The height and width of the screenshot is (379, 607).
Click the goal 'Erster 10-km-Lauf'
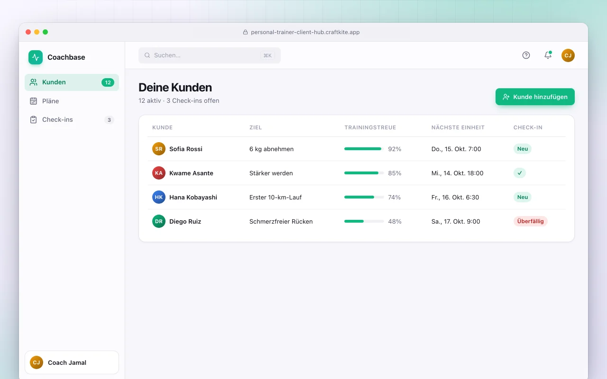pyautogui.click(x=276, y=197)
